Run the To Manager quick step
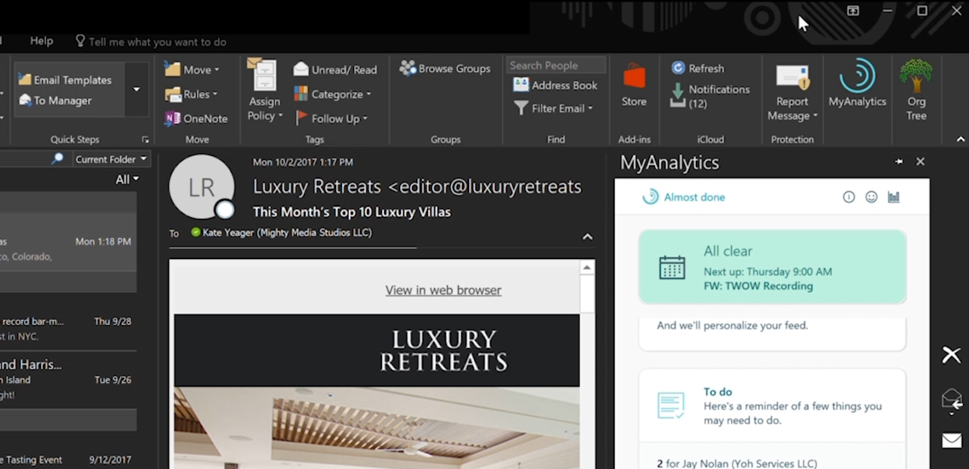This screenshot has height=469, width=969. pyautogui.click(x=55, y=100)
